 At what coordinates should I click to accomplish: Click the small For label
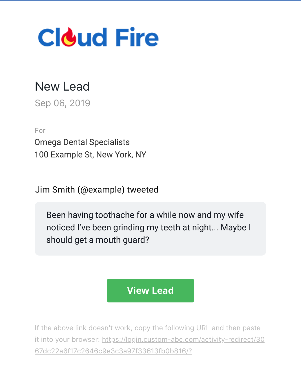[40, 131]
